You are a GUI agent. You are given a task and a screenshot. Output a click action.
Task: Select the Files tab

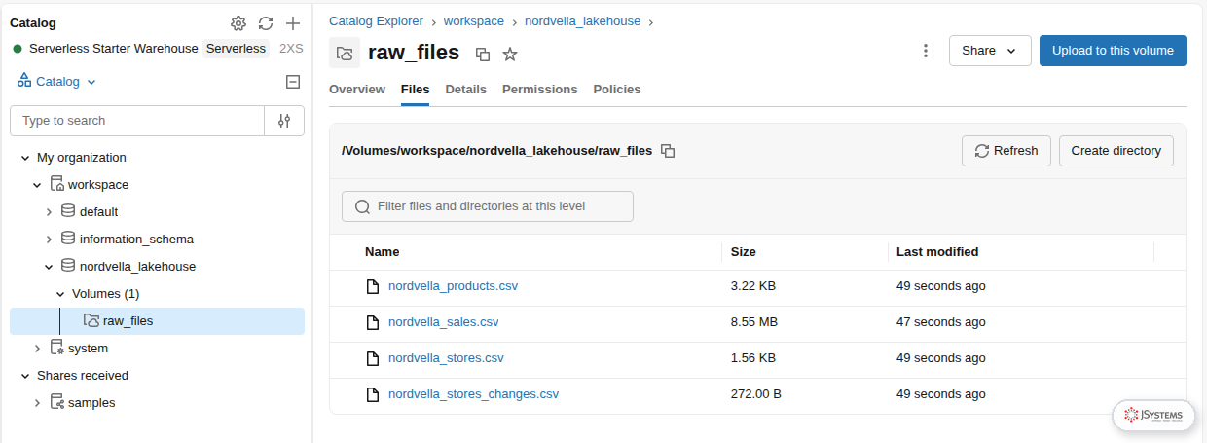coord(416,89)
